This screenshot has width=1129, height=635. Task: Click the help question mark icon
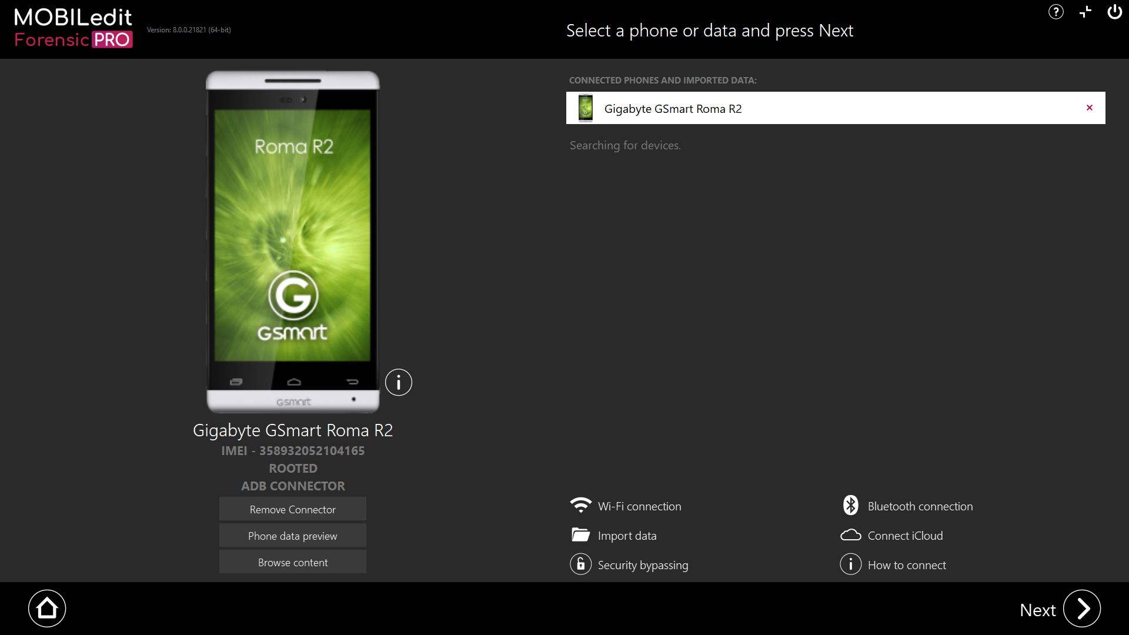[x=1055, y=12]
